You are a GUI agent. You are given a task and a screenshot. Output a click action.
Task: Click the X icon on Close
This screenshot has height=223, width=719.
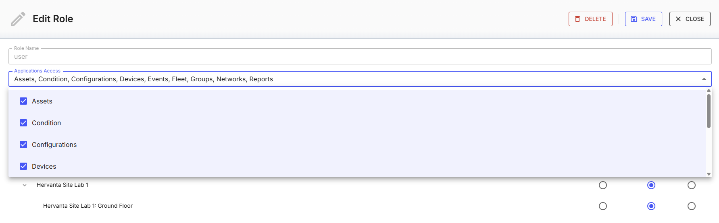(678, 19)
